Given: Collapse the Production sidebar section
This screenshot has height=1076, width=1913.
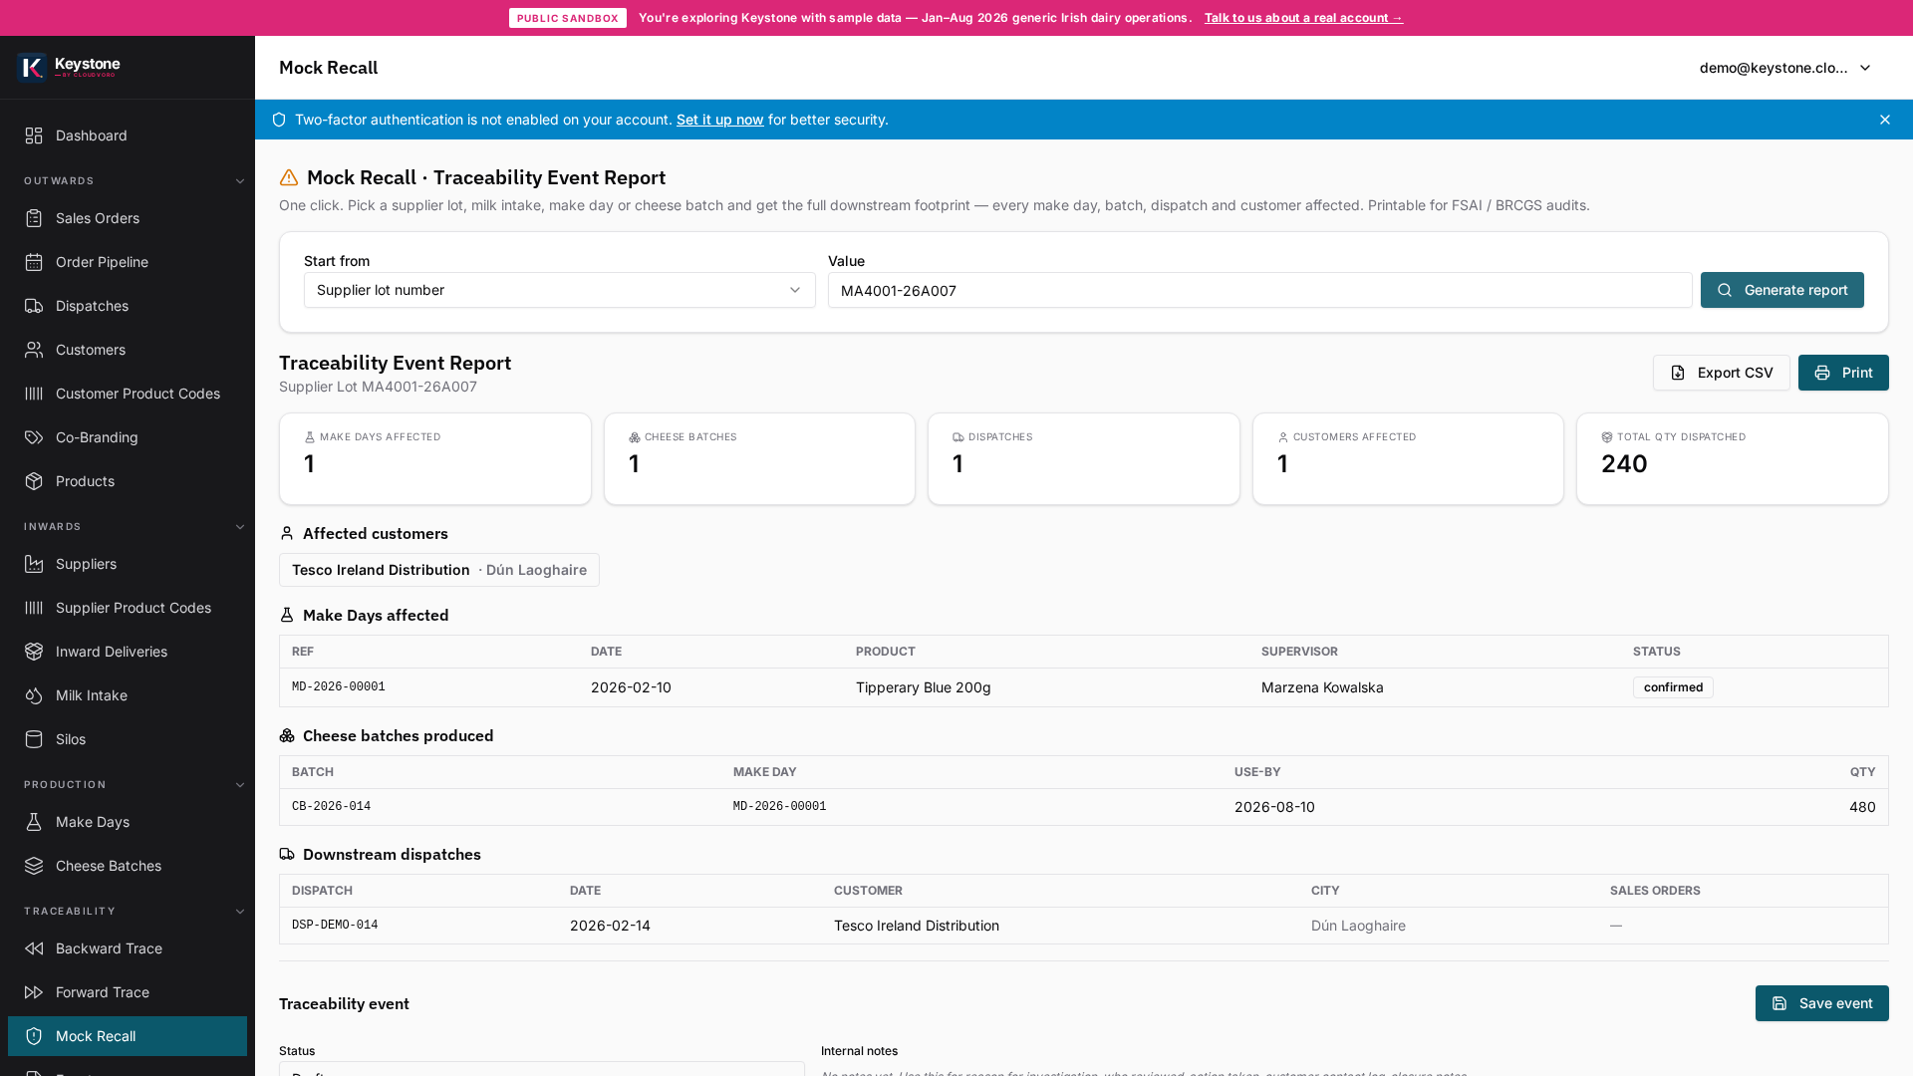Looking at the screenshot, I should click(240, 785).
